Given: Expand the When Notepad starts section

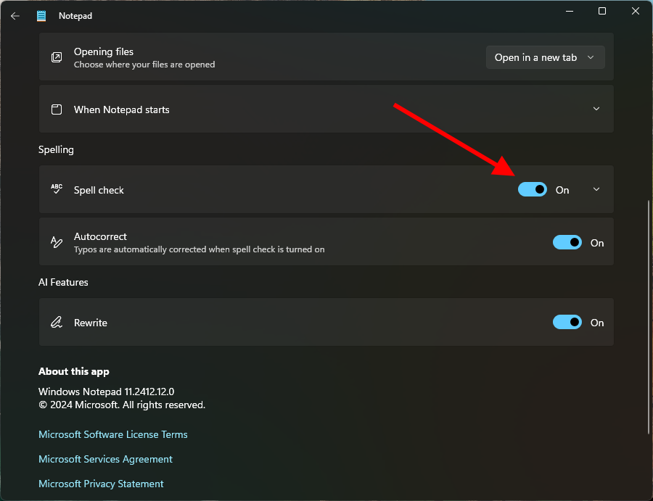Looking at the screenshot, I should [596, 109].
